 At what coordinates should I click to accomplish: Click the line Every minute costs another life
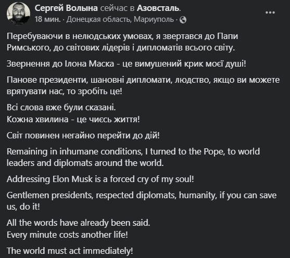pos(67,235)
